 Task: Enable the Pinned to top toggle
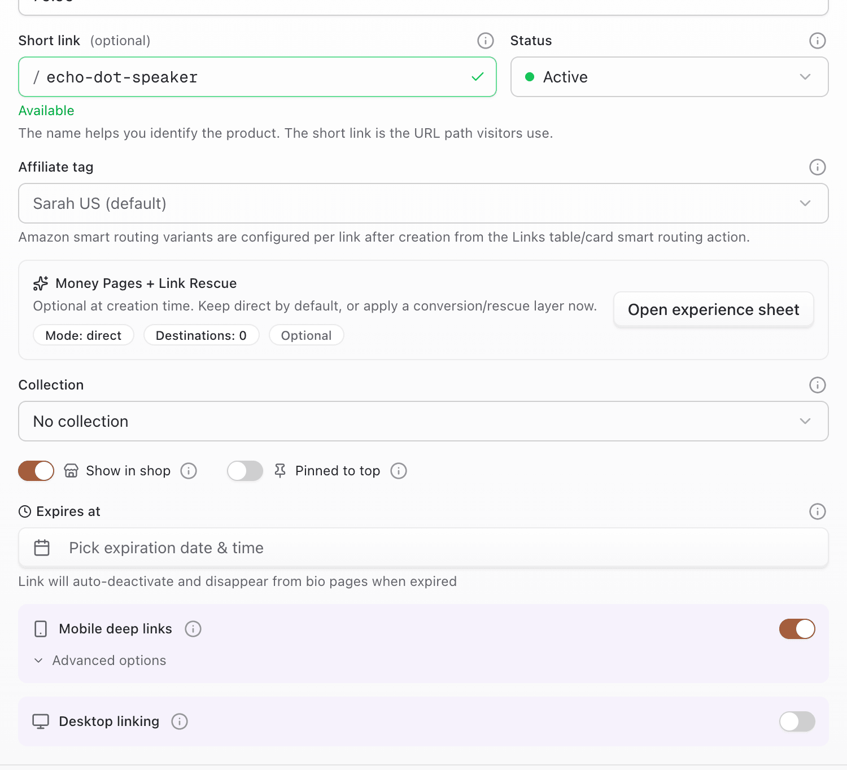[x=245, y=471]
